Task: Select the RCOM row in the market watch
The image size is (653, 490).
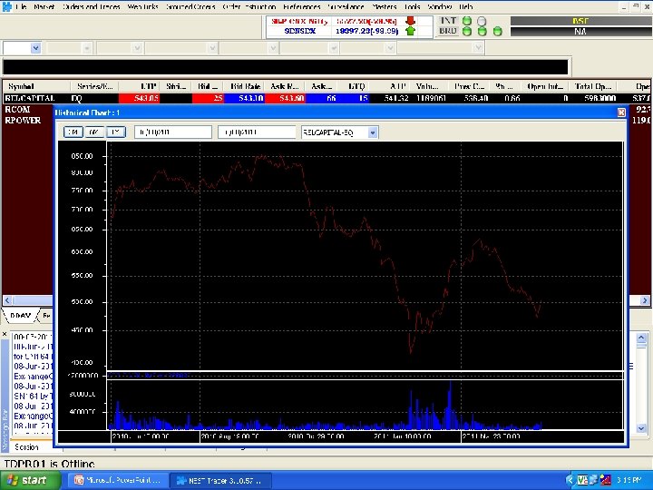Action: (x=17, y=110)
